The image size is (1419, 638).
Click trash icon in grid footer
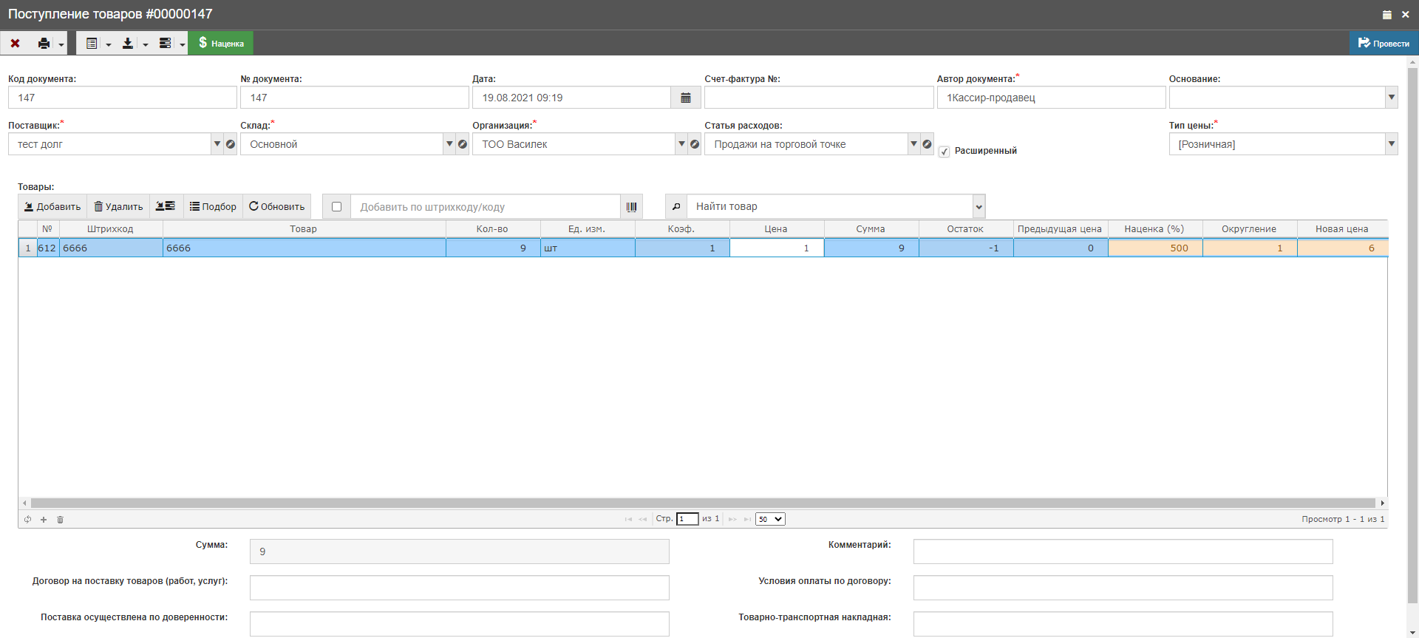click(61, 520)
